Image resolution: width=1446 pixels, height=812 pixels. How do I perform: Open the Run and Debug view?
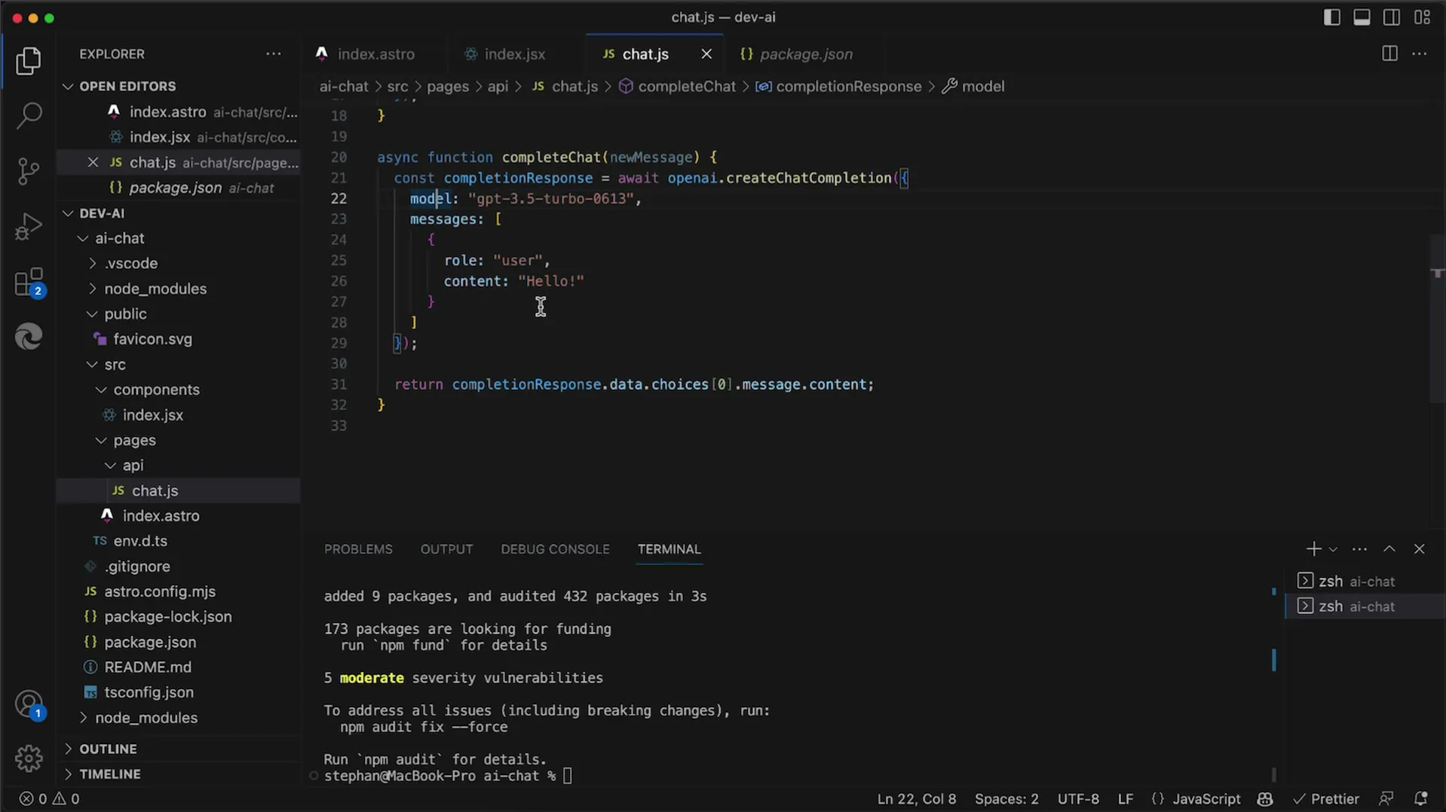[x=29, y=226]
